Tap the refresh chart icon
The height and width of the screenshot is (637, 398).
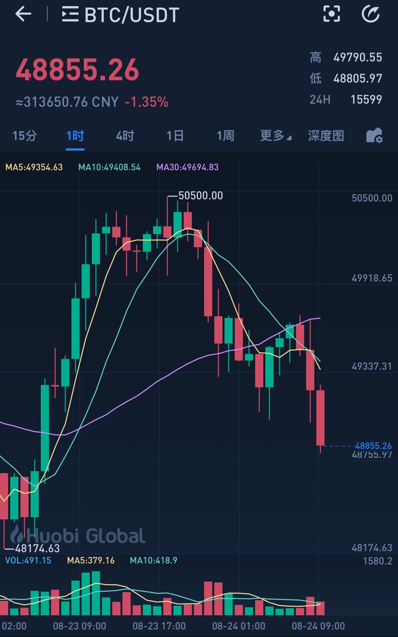click(x=370, y=14)
